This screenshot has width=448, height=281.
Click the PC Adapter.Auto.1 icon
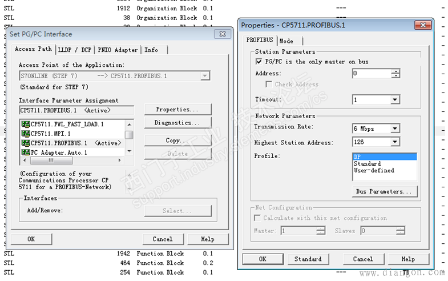pyautogui.click(x=26, y=152)
